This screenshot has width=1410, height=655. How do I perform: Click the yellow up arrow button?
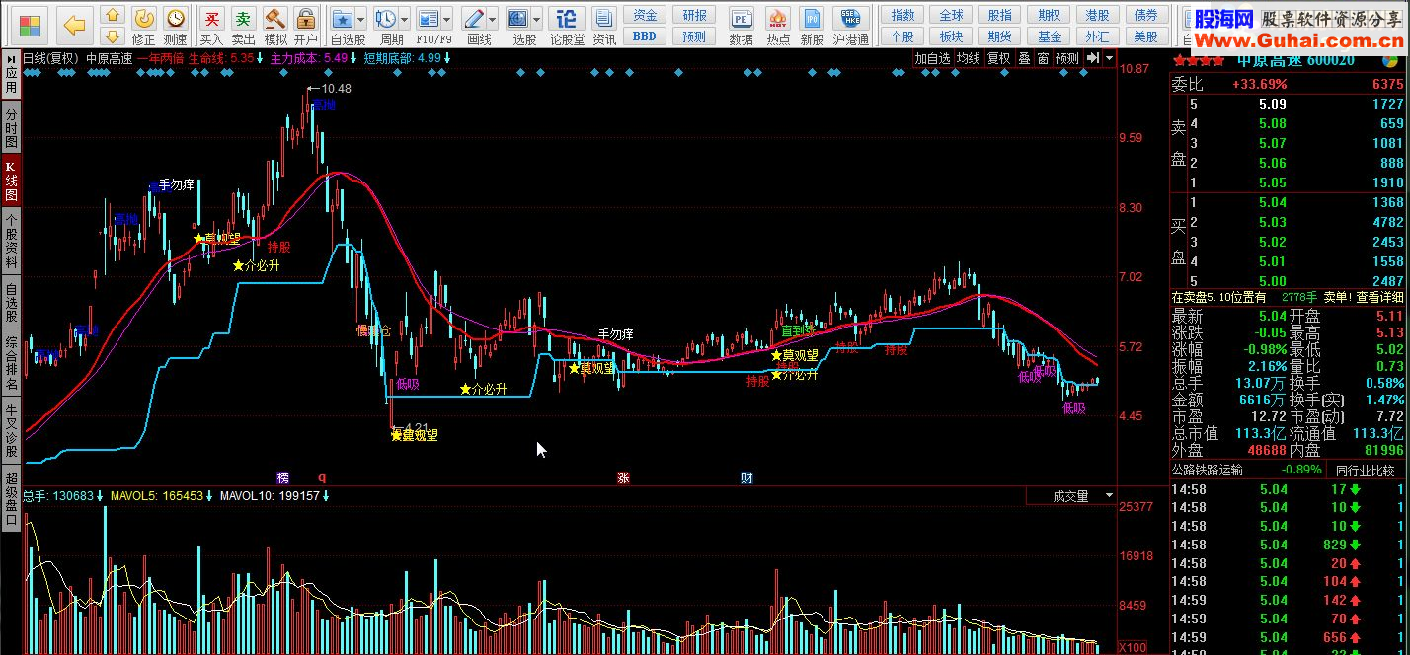(x=112, y=15)
